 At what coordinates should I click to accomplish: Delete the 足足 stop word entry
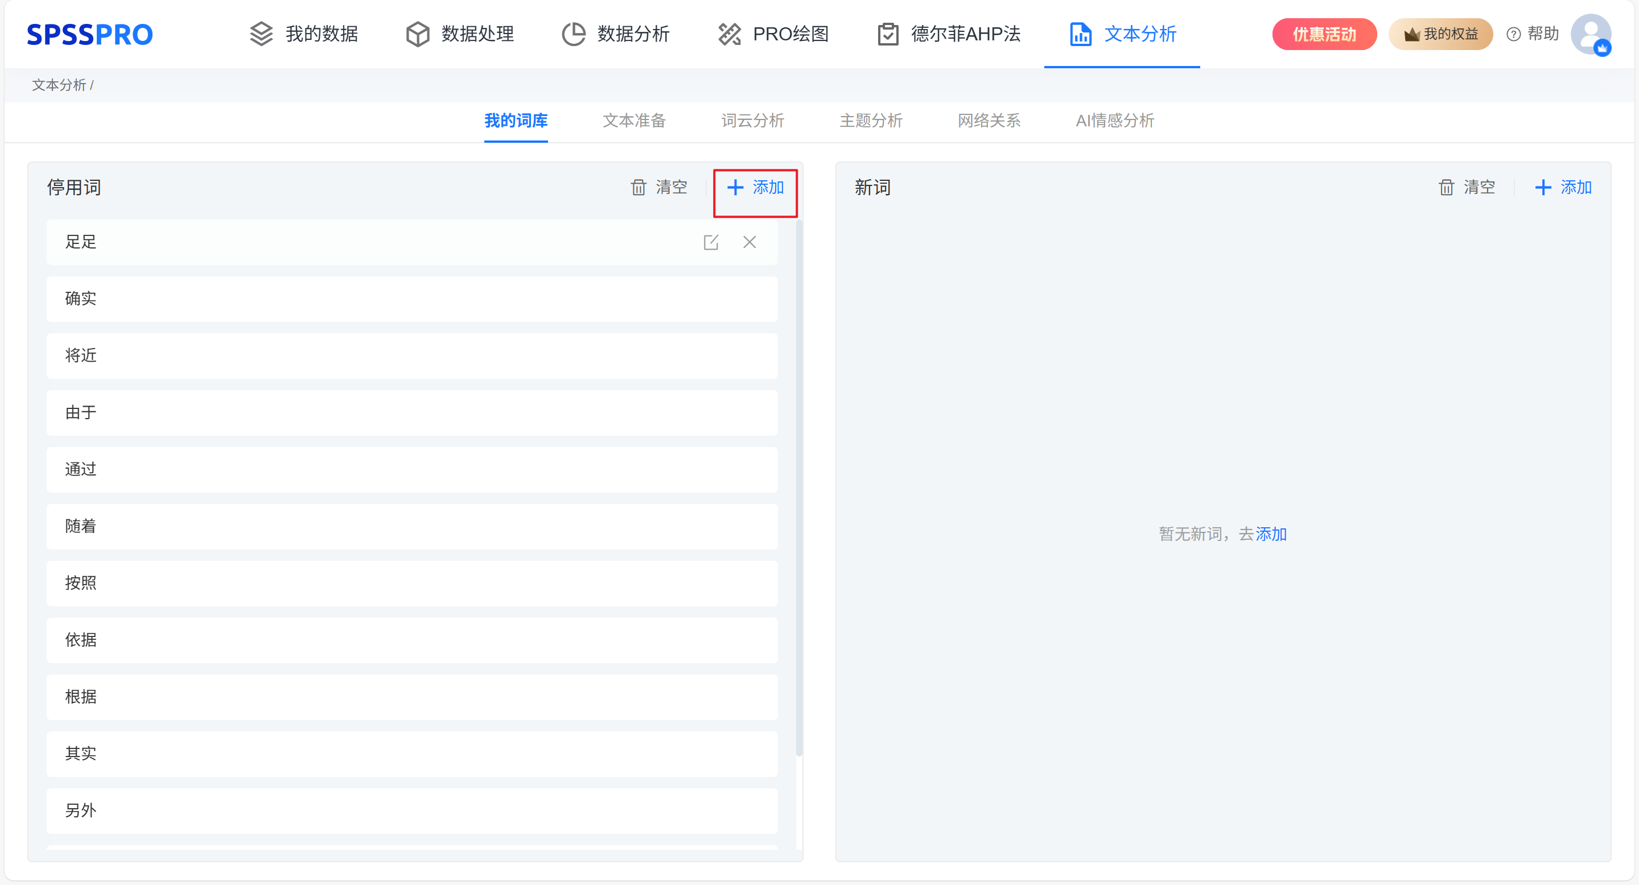pyautogui.click(x=750, y=242)
